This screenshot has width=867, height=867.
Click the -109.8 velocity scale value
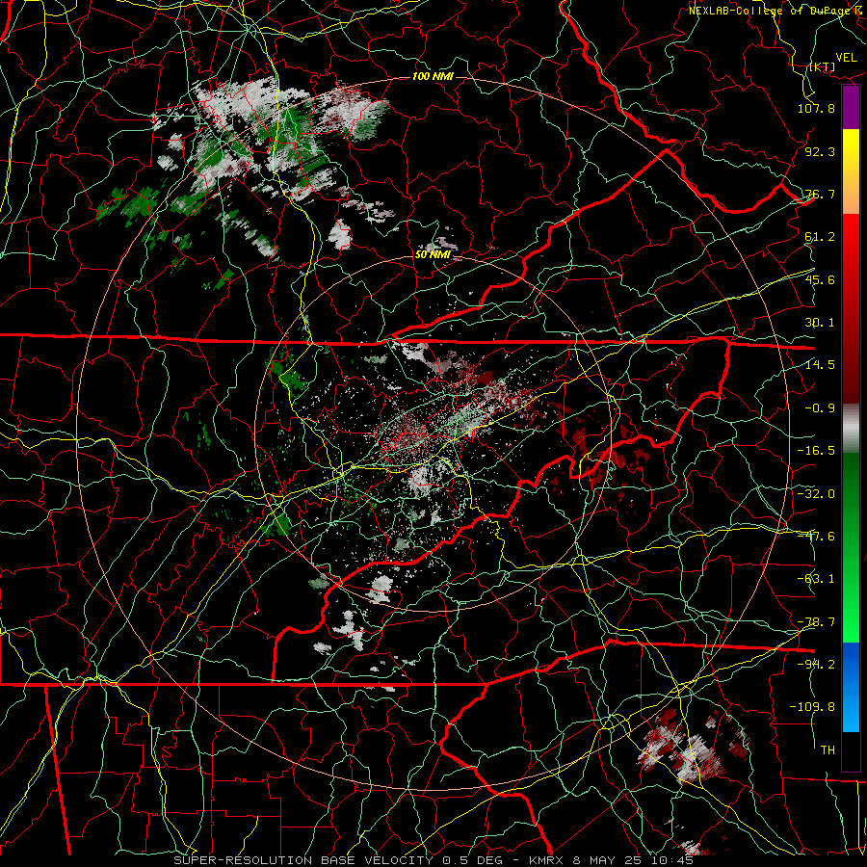812,707
